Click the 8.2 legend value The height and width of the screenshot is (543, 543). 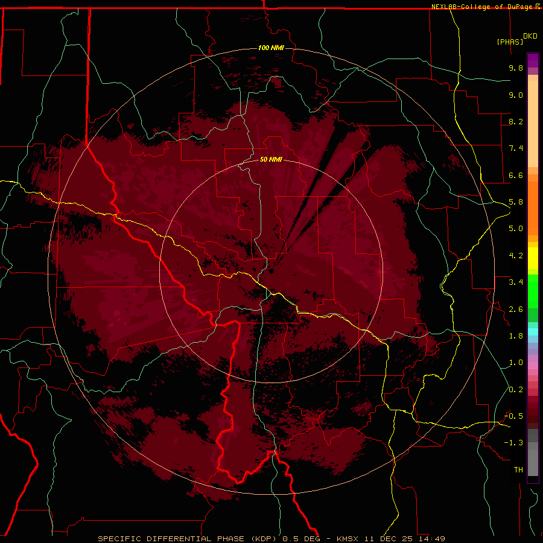point(516,121)
